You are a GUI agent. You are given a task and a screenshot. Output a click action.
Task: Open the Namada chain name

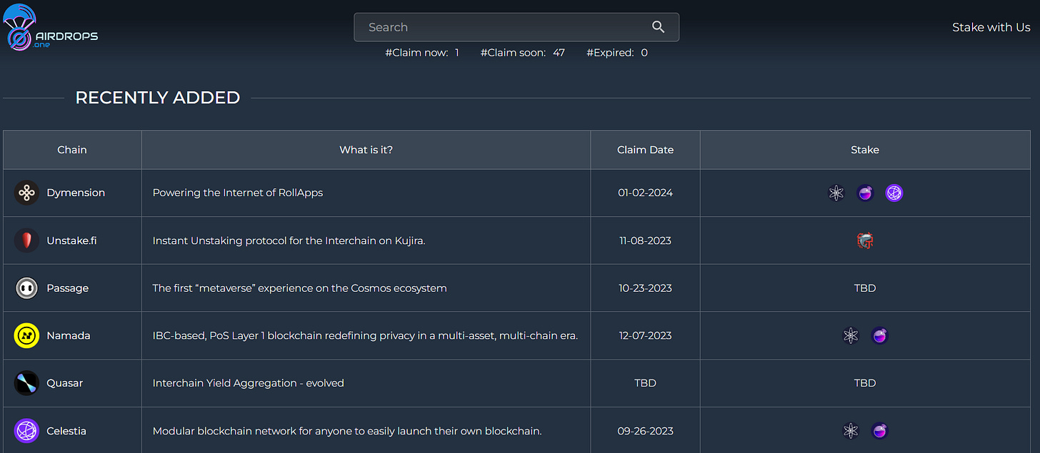click(69, 335)
